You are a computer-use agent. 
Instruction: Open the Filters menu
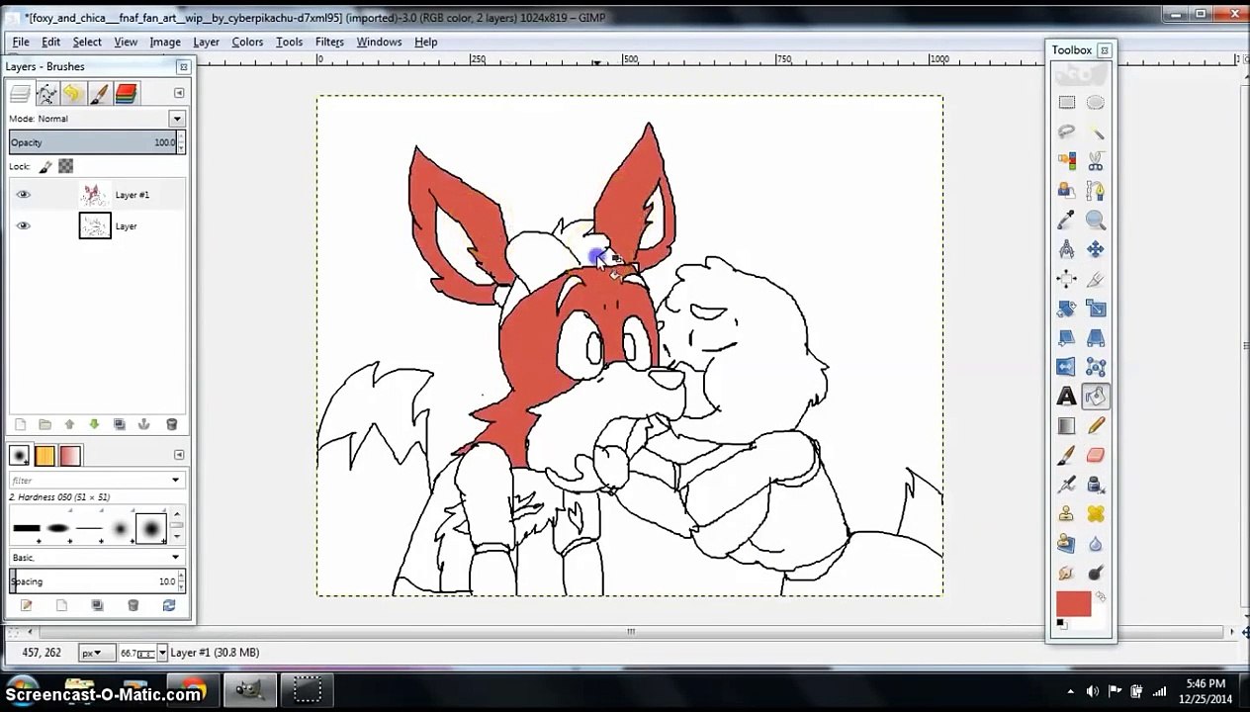[x=329, y=42]
